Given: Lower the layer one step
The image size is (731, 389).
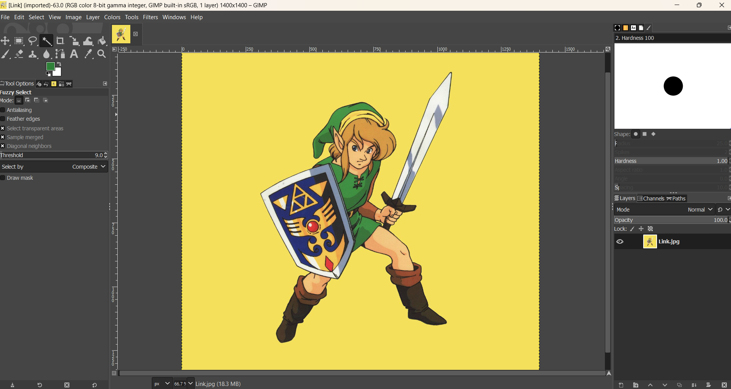Looking at the screenshot, I should [665, 385].
